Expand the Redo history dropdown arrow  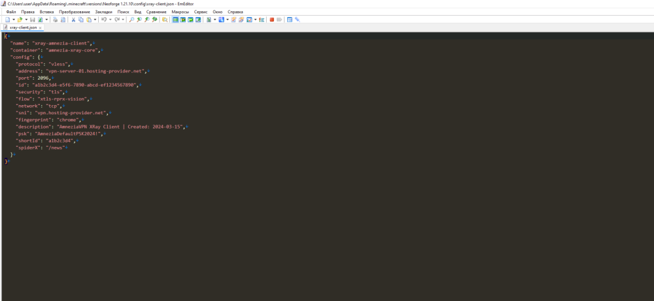[123, 20]
